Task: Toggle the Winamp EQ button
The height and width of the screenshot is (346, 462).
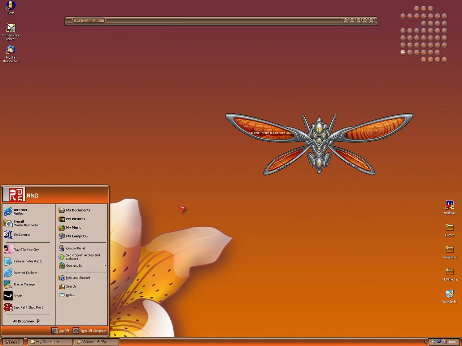Action: (279, 138)
